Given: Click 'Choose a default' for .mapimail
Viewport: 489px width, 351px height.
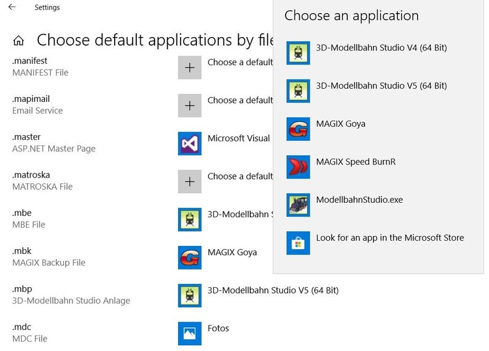Looking at the screenshot, I should pyautogui.click(x=240, y=100).
